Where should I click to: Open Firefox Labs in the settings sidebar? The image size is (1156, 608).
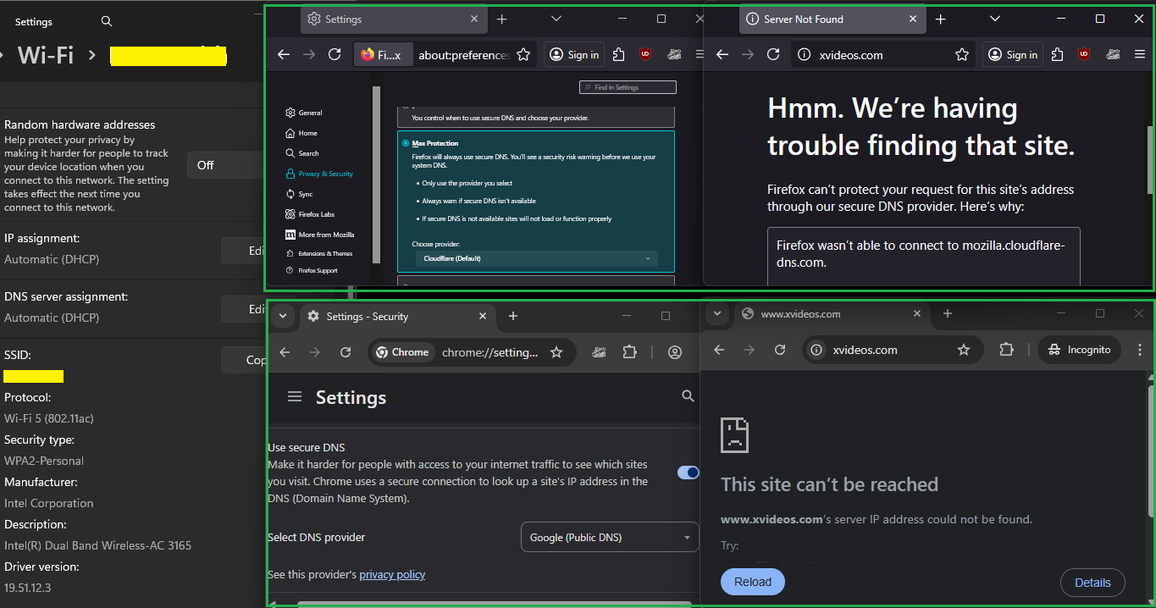pos(317,214)
